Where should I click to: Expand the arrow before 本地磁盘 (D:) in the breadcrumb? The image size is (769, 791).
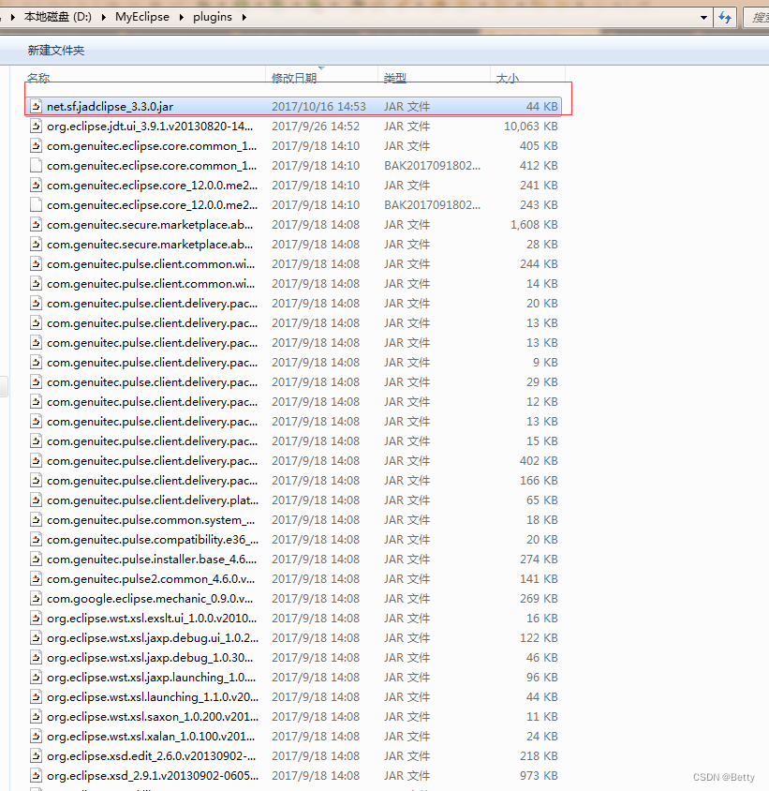(x=12, y=17)
